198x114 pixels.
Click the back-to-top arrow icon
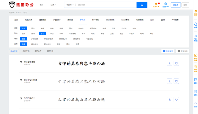click(x=196, y=105)
